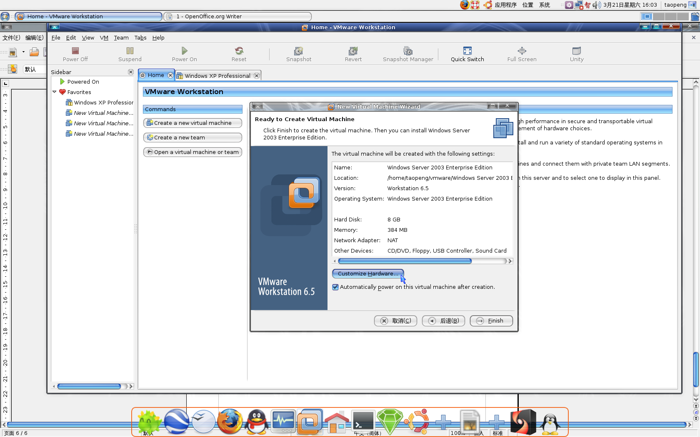Open the Tabs menu
The height and width of the screenshot is (437, 700).
(140, 38)
